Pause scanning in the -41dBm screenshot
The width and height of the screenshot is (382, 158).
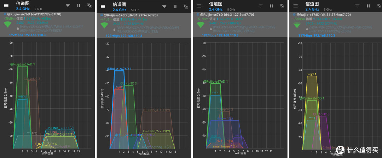[x=175, y=7]
